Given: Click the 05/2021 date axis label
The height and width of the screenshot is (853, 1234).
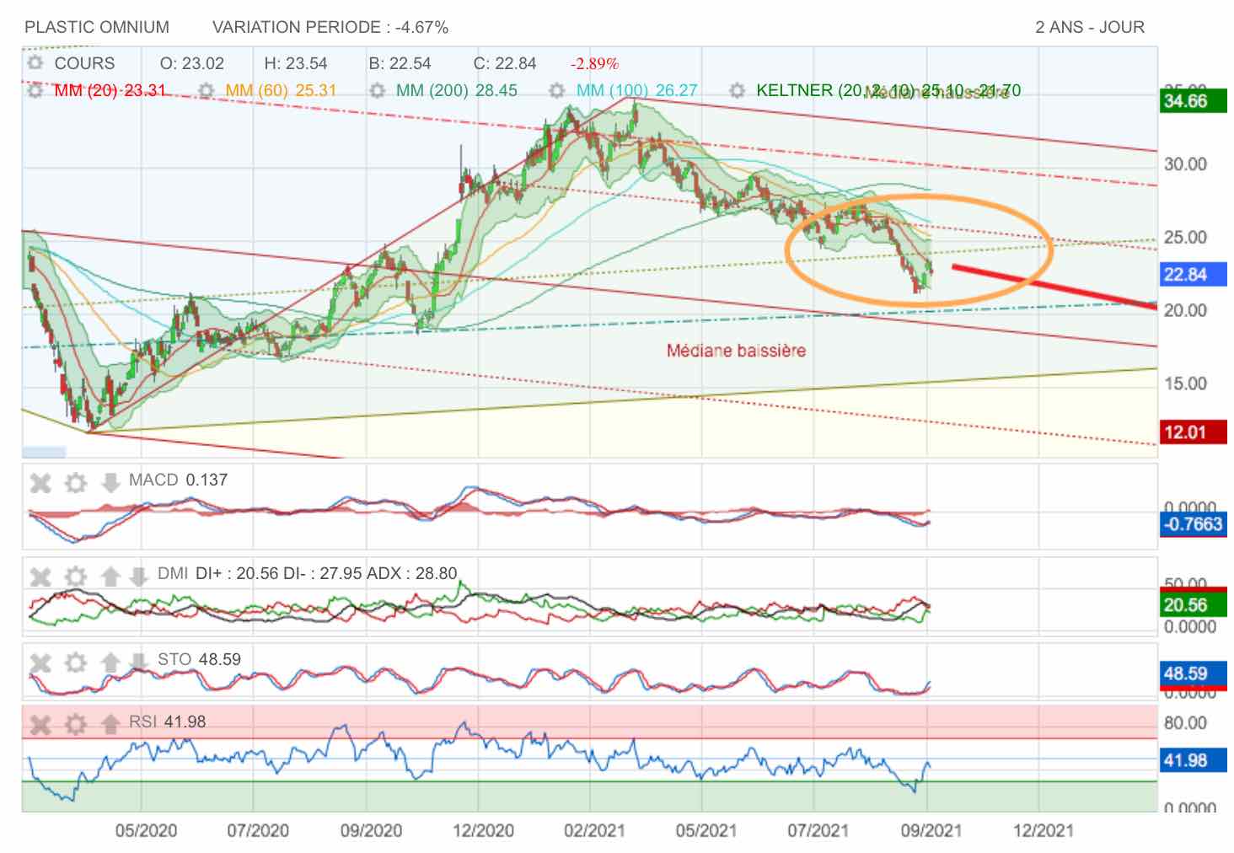Looking at the screenshot, I should (706, 831).
